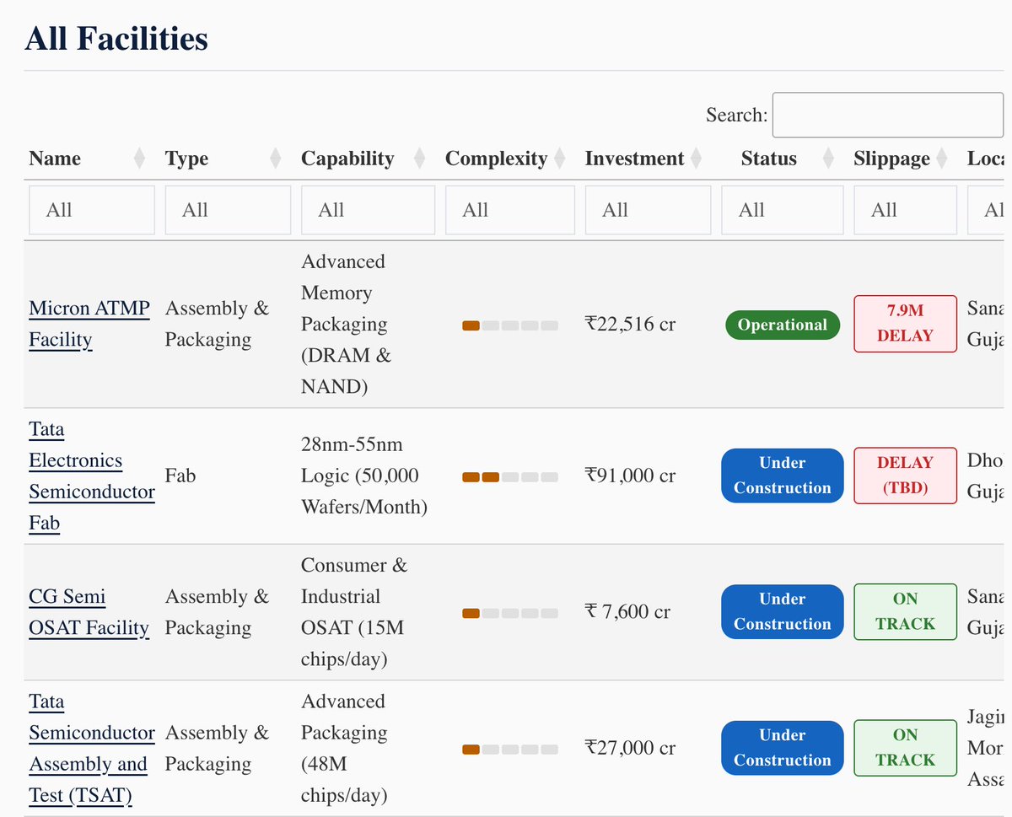Click 'Advanced Packaging (48M chips/day)' cell

[x=344, y=749]
